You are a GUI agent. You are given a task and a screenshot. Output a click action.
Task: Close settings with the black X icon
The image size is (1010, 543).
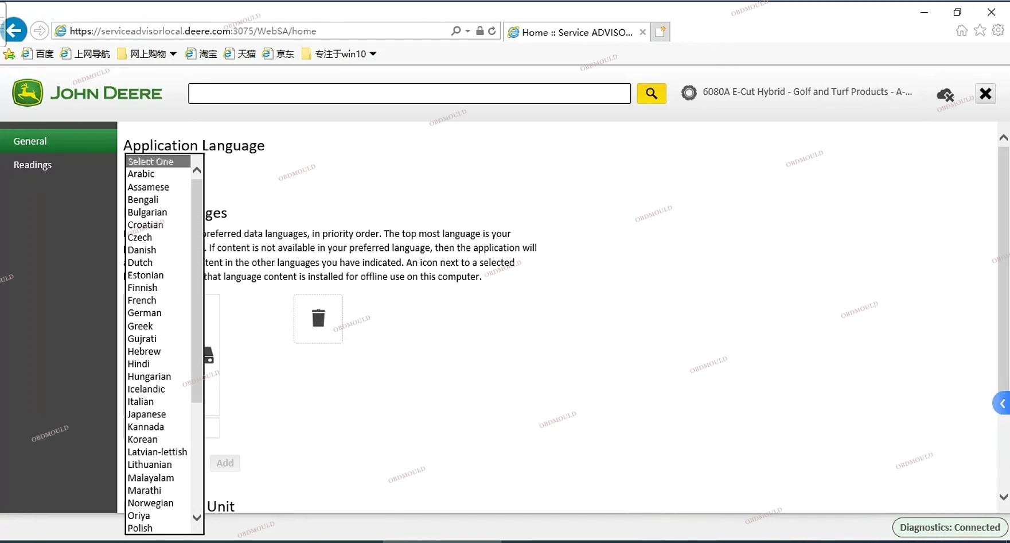point(985,93)
